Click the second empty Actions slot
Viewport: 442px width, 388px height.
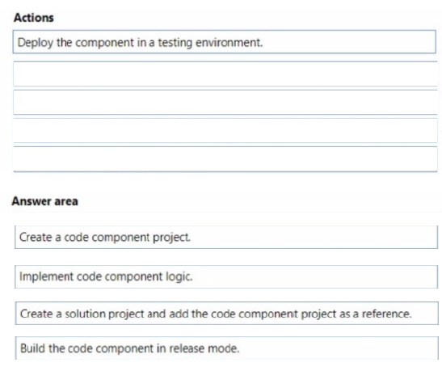[225, 102]
